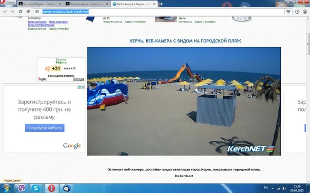Open Thunderbird from the taskbar
The width and height of the screenshot is (310, 193).
coord(67,188)
